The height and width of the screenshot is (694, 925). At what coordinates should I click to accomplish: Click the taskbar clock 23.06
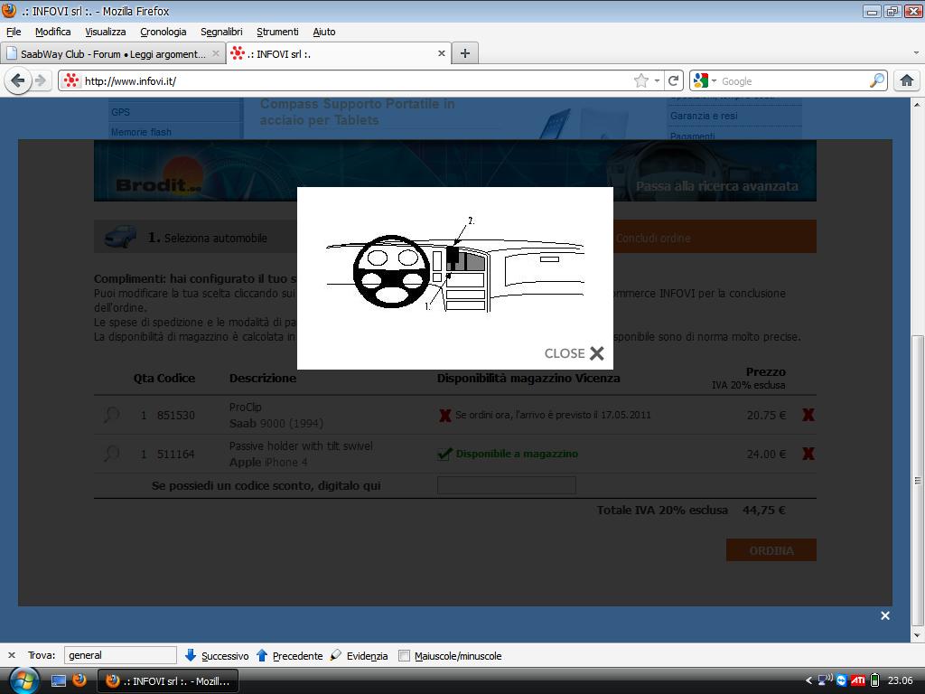900,680
